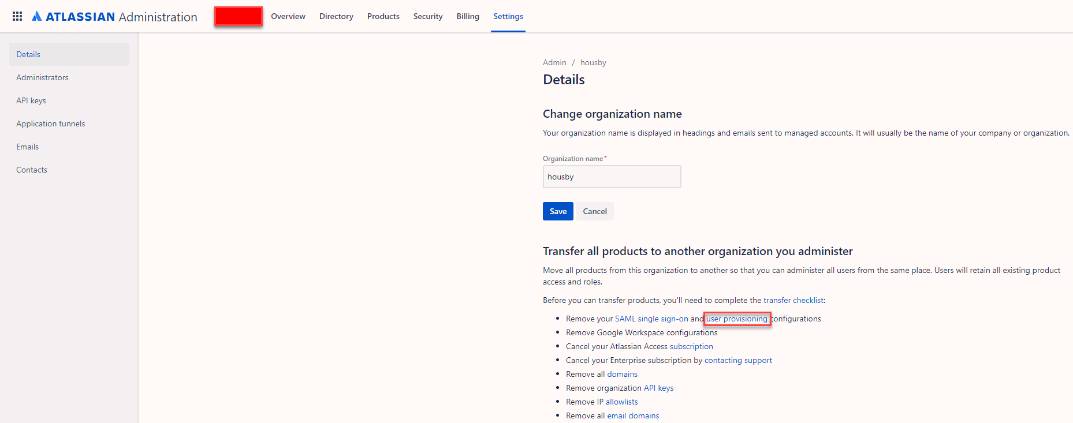Click the organization API keys link

(659, 388)
